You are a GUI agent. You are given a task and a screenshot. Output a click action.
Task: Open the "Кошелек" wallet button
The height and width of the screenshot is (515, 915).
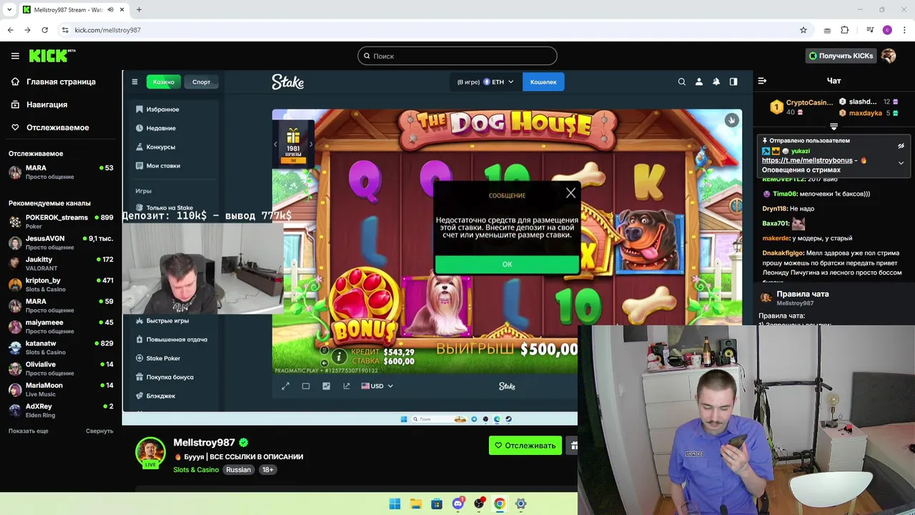543,82
